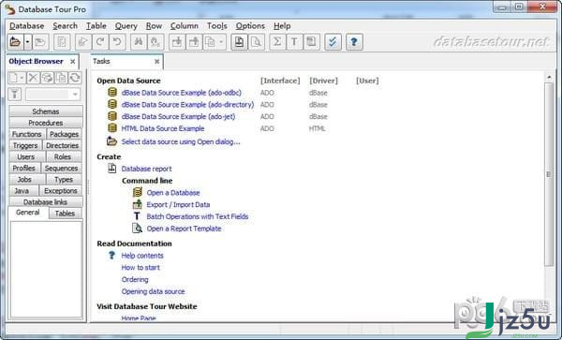Select the Triggers tab
The image size is (562, 340).
(x=25, y=145)
